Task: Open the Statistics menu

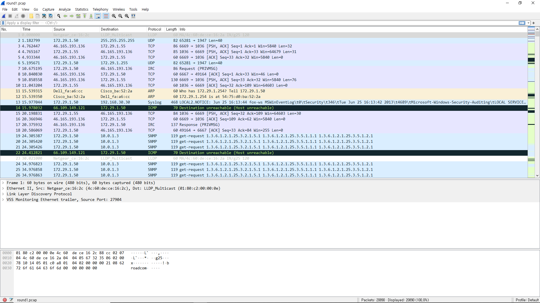Action: [82, 9]
